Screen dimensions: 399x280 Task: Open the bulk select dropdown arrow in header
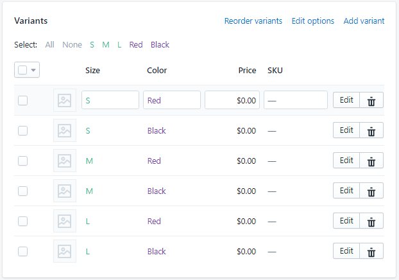point(33,70)
